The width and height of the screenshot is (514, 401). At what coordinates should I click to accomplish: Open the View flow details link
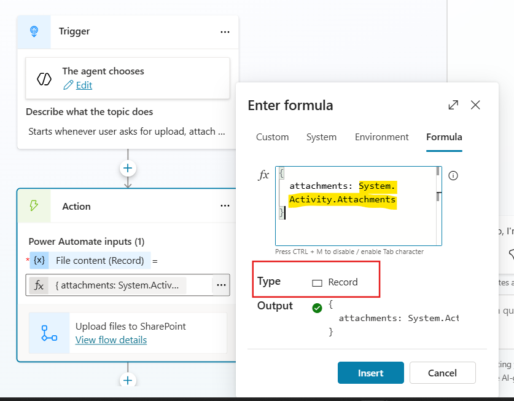point(111,339)
